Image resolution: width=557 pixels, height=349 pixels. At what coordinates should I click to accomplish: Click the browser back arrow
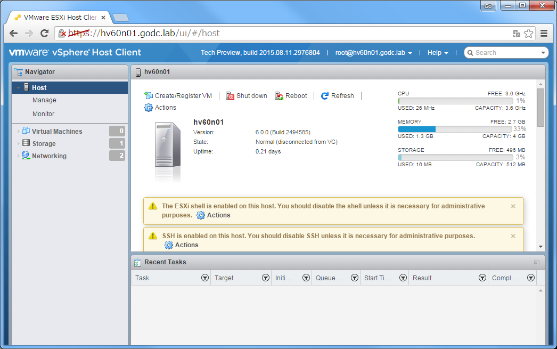click(x=13, y=34)
